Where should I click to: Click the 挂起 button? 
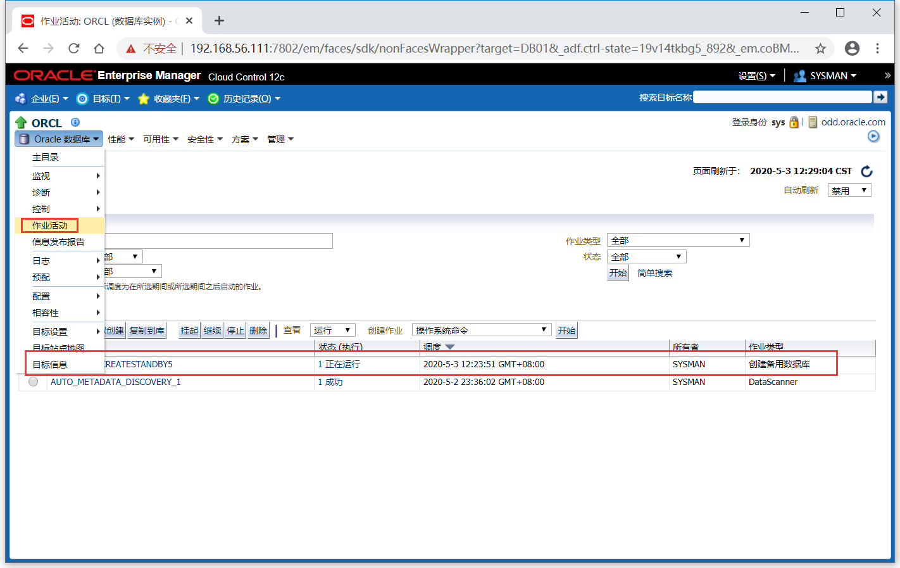click(x=189, y=331)
